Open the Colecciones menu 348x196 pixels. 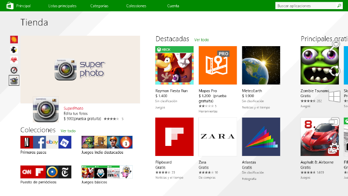136,6
